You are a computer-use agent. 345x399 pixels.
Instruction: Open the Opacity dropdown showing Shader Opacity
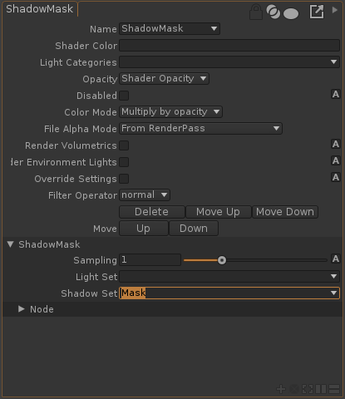[x=164, y=79]
